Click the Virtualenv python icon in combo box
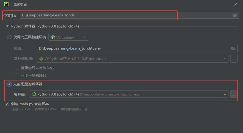The image size is (243, 133). click(53, 37)
